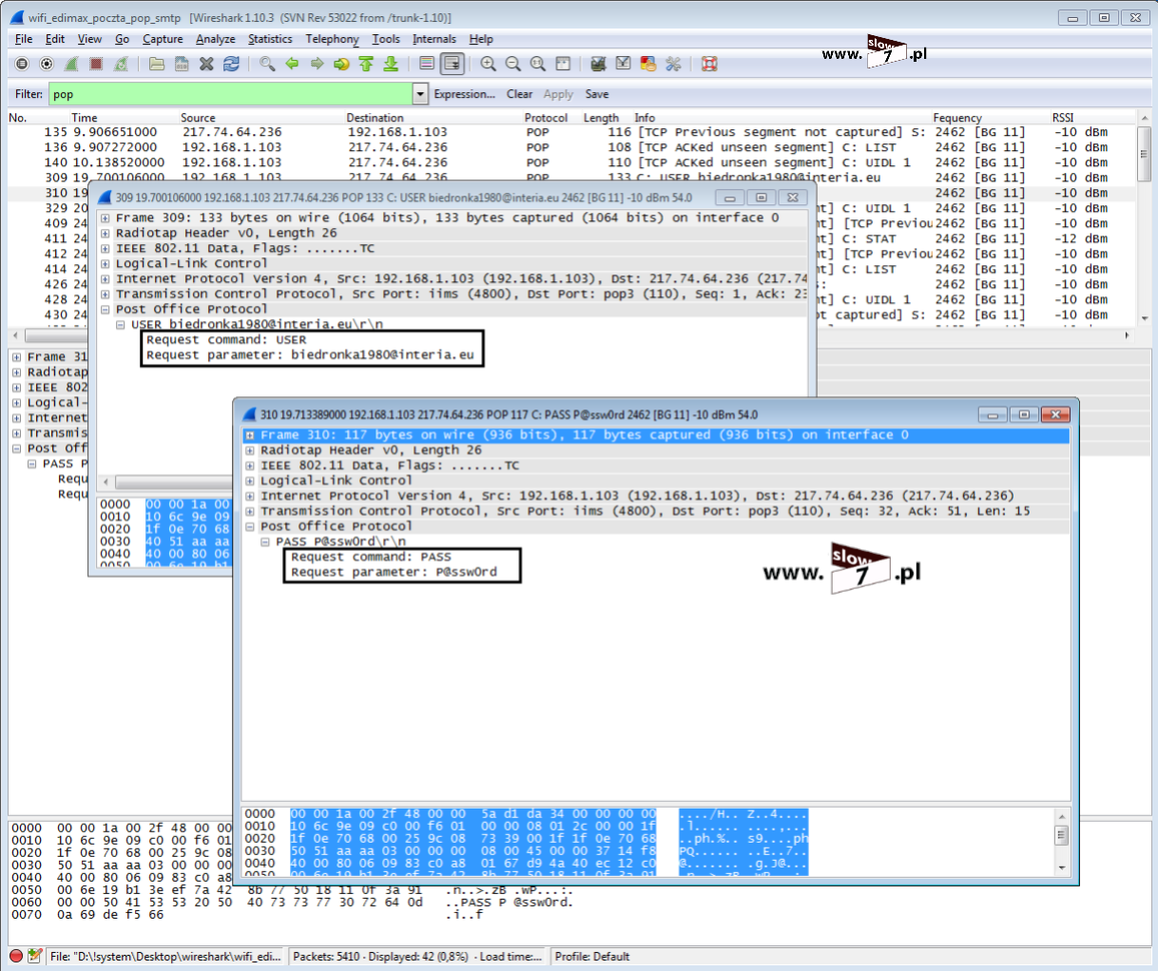The height and width of the screenshot is (971, 1158).
Task: Reset zoom to normal size
Action: pyautogui.click(x=537, y=64)
